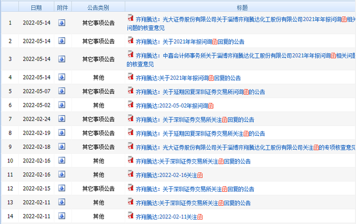Click PDF icon beside row 12 title

click(x=130, y=187)
